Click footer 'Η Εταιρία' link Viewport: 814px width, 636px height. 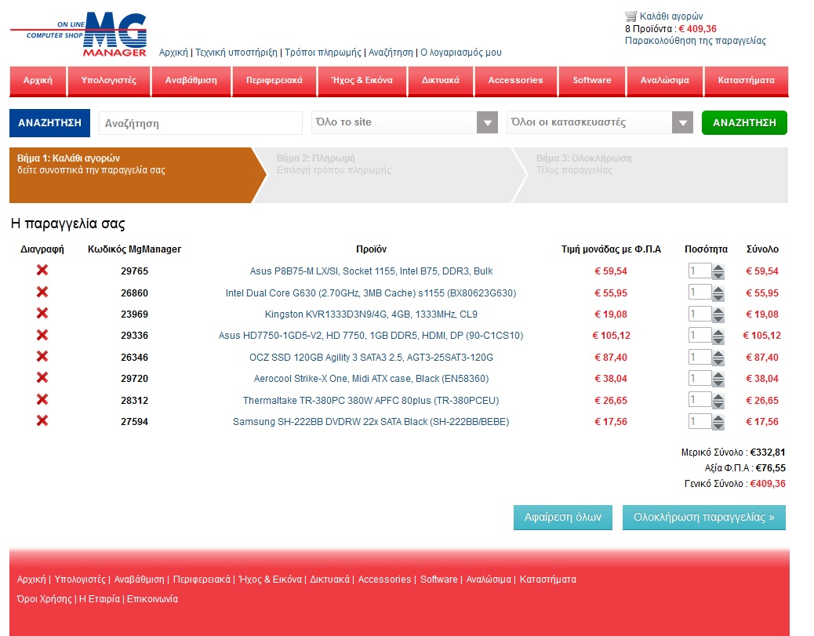tap(99, 598)
